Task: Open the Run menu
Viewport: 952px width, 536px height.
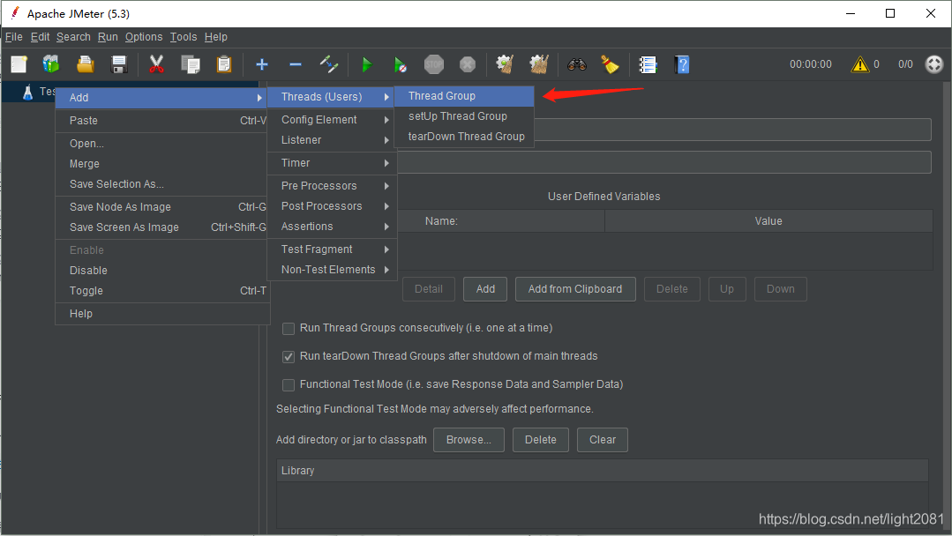Action: [108, 37]
